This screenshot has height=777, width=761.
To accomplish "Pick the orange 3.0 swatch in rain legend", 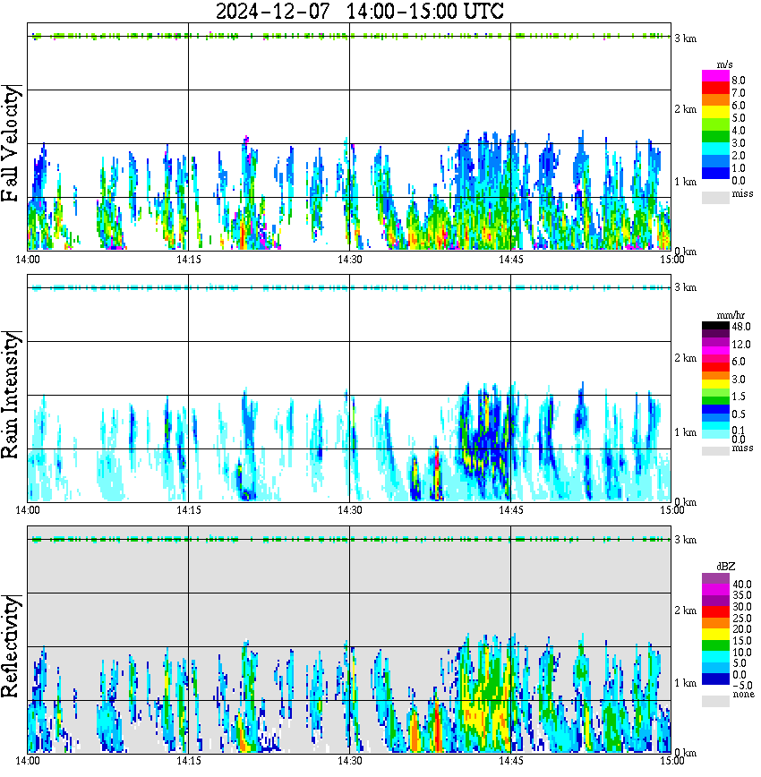I will [x=715, y=376].
